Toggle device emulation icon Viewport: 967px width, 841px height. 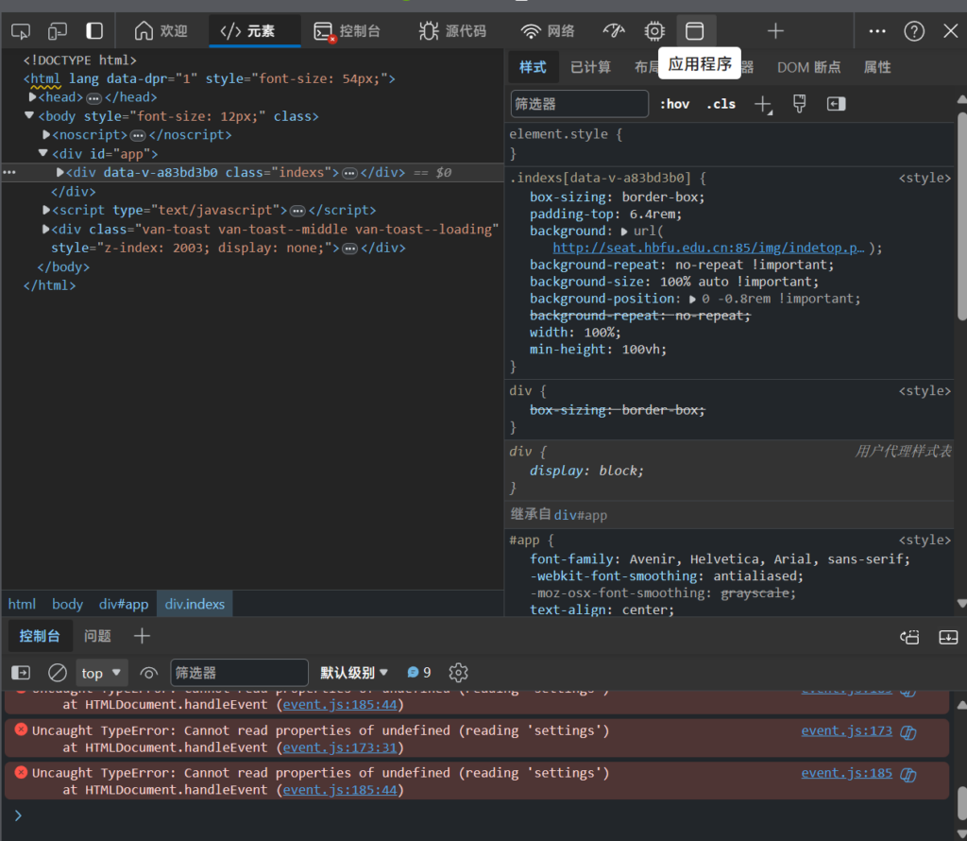click(x=58, y=31)
